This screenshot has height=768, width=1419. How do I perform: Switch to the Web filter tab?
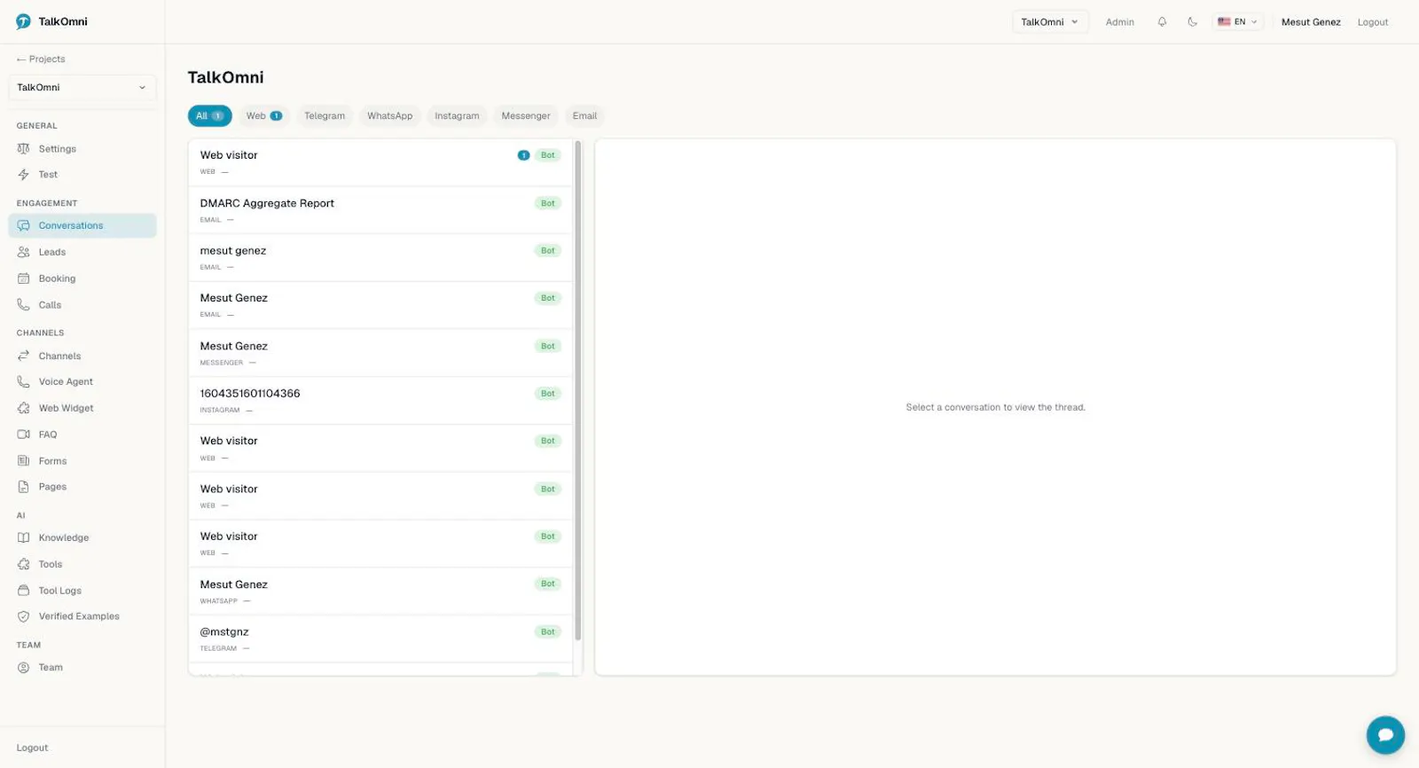[x=263, y=116]
